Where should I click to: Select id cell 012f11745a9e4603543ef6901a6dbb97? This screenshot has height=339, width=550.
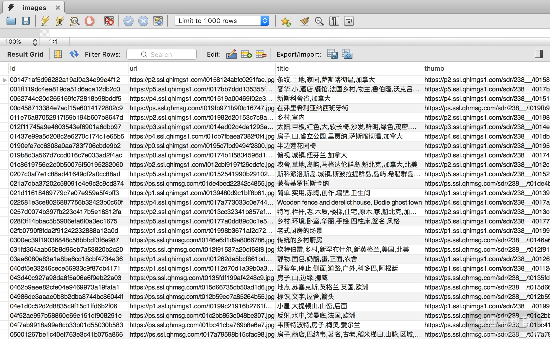(x=68, y=127)
